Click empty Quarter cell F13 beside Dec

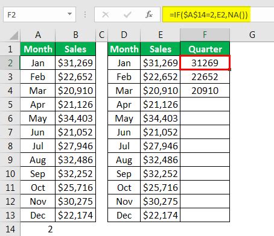[205, 215]
